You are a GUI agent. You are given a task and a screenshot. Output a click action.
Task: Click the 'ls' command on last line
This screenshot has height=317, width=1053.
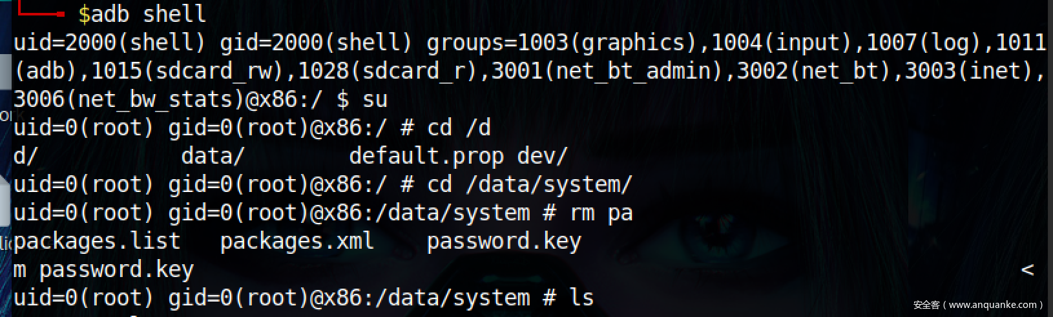tap(581, 298)
